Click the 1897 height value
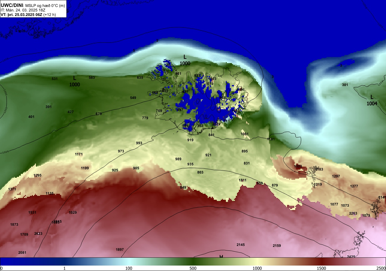 point(120,250)
